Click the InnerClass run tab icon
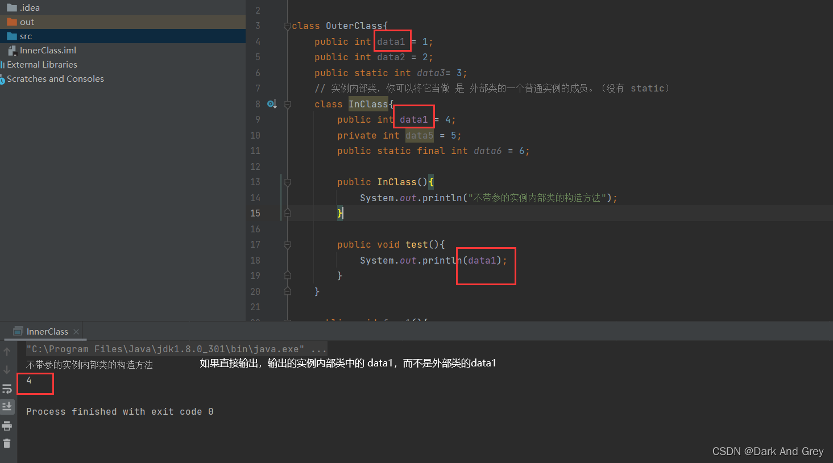 click(18, 331)
